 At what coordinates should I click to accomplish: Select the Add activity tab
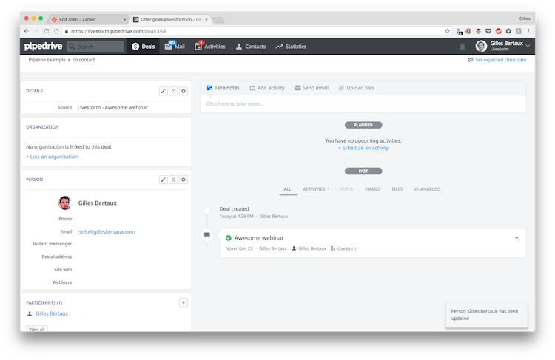tap(267, 88)
